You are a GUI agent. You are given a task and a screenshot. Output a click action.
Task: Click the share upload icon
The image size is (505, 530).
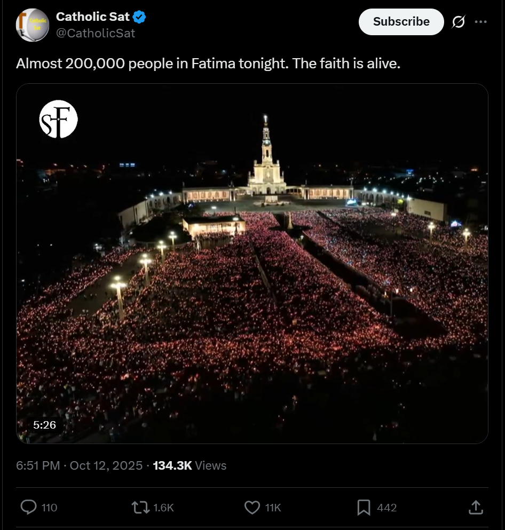pyautogui.click(x=476, y=507)
